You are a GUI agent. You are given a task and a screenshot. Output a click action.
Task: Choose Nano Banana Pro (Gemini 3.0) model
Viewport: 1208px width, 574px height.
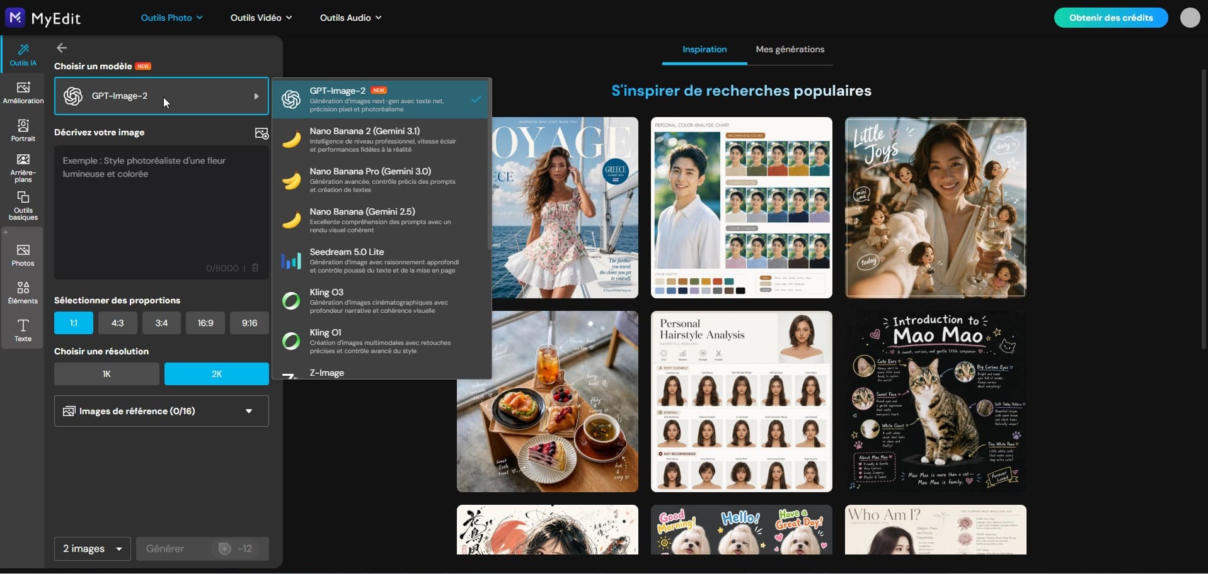(x=381, y=180)
